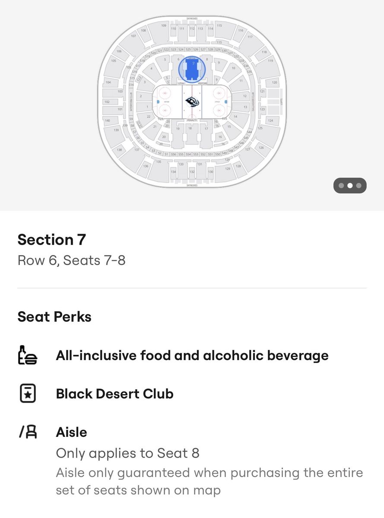Screen dimensions: 384x518
Task: Select section 2 on the arena map
Action: point(141,96)
